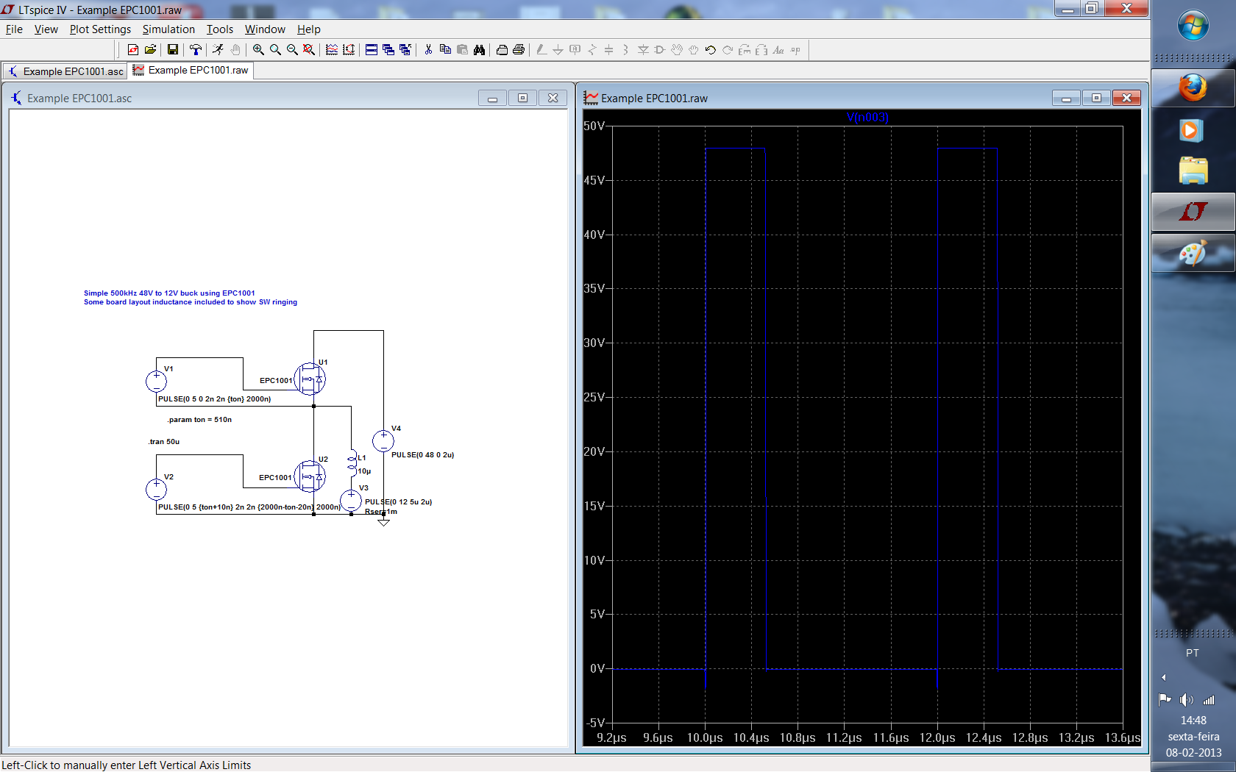The width and height of the screenshot is (1236, 772).
Task: Click the U2 EPC1001 transistor symbol
Action: click(310, 476)
